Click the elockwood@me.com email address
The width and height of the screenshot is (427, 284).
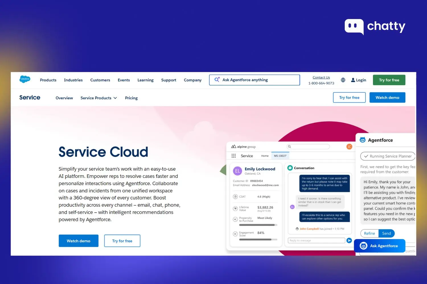pos(265,185)
